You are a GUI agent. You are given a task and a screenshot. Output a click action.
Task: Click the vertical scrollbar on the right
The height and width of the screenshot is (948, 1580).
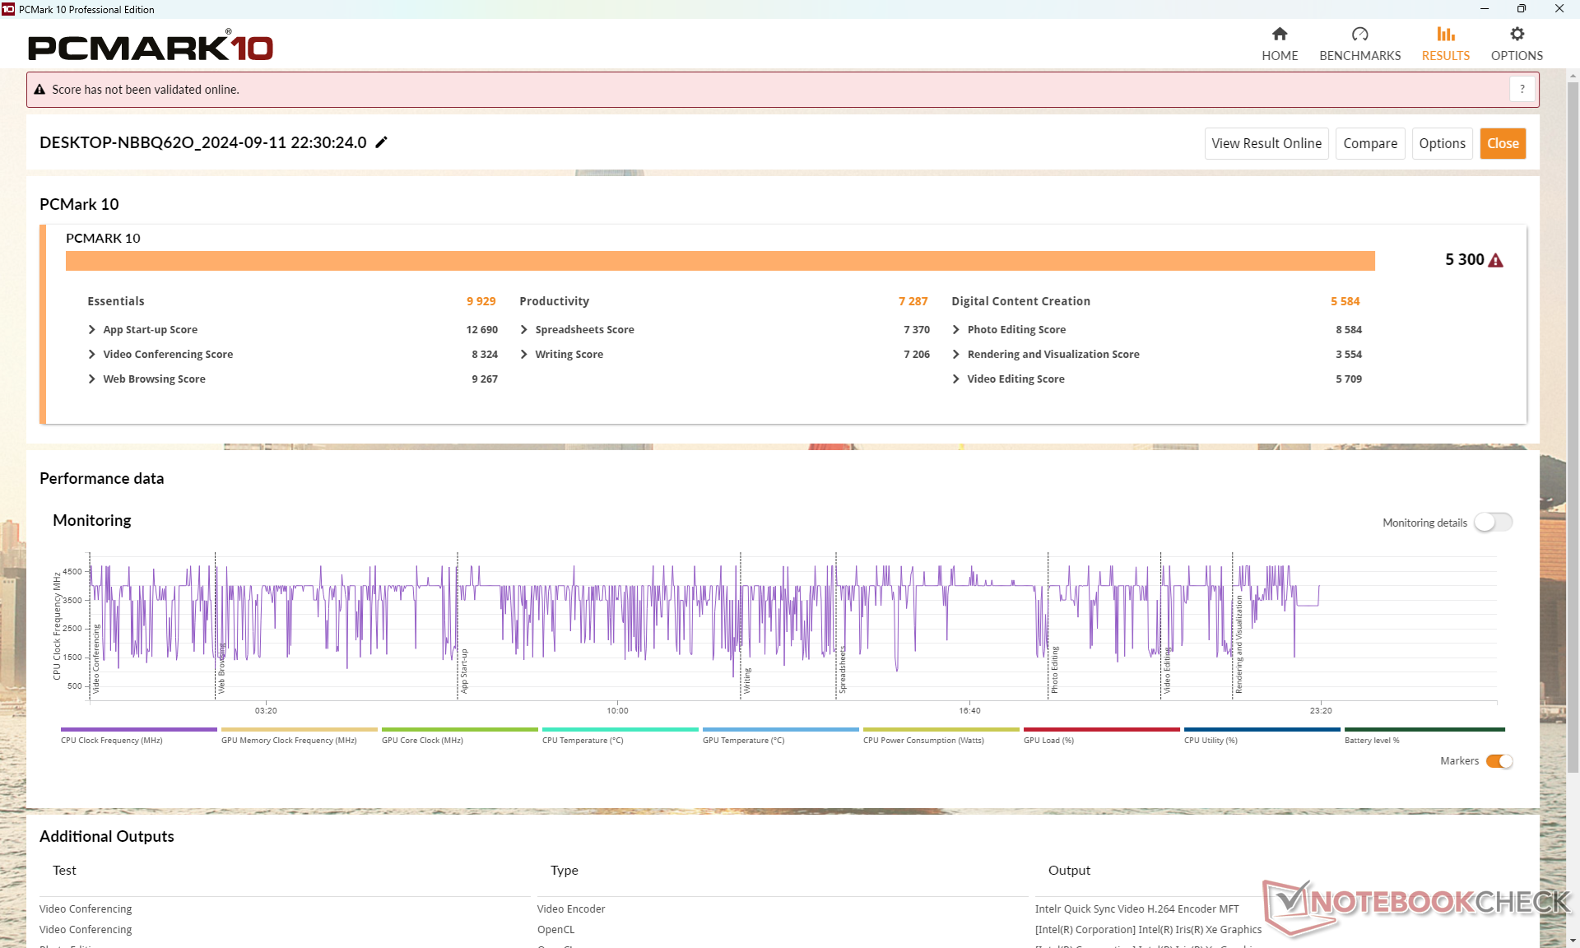[x=1573, y=428]
